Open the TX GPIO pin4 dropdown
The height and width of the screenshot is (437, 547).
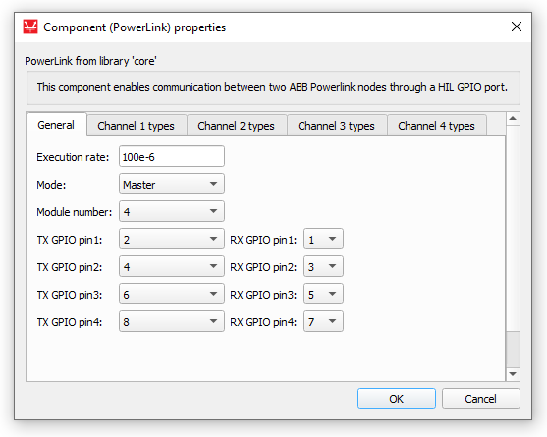(x=172, y=321)
